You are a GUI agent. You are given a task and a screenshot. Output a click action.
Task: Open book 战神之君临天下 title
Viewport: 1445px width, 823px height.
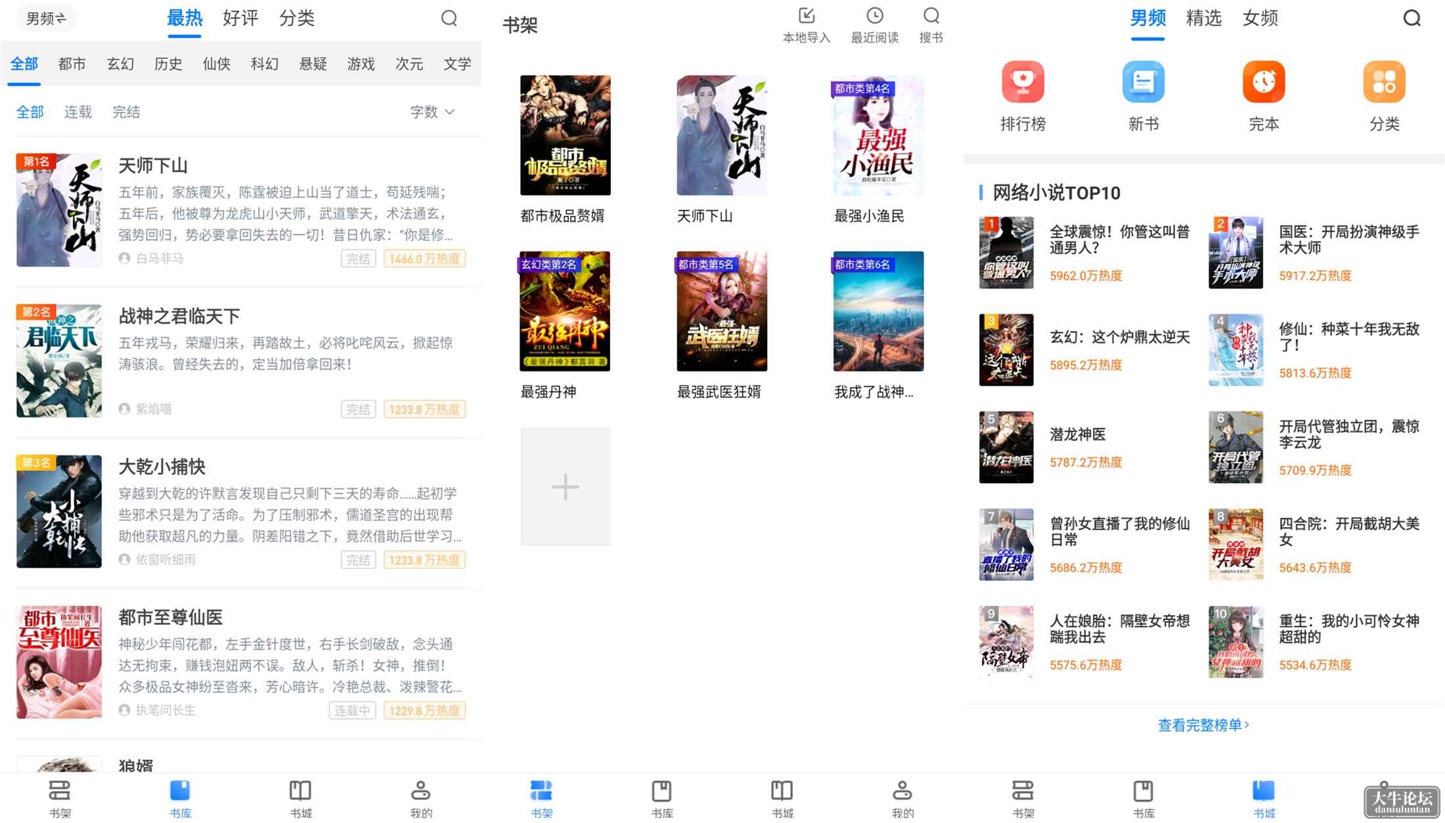click(x=179, y=316)
